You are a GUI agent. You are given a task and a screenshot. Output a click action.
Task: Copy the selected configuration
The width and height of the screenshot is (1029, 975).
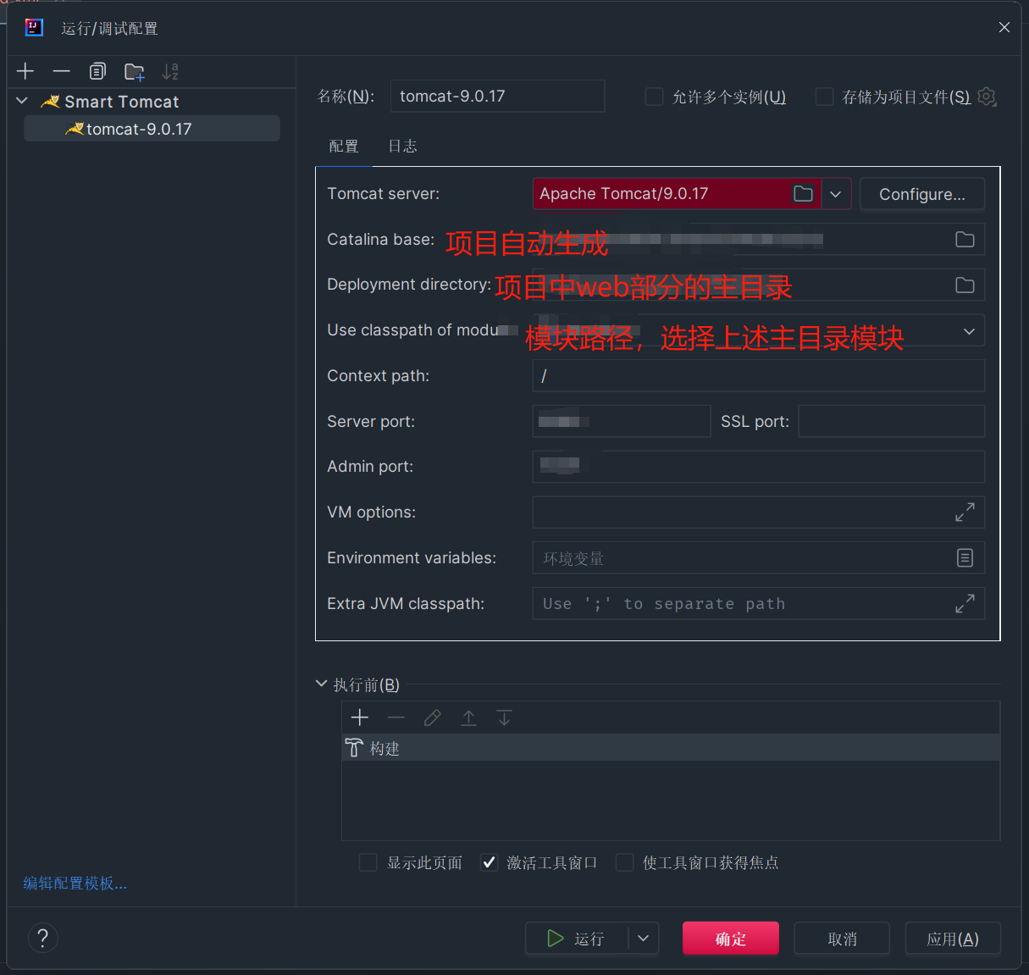[x=98, y=71]
